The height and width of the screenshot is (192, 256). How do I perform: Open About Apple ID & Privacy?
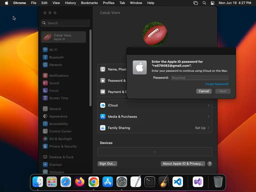point(183,164)
